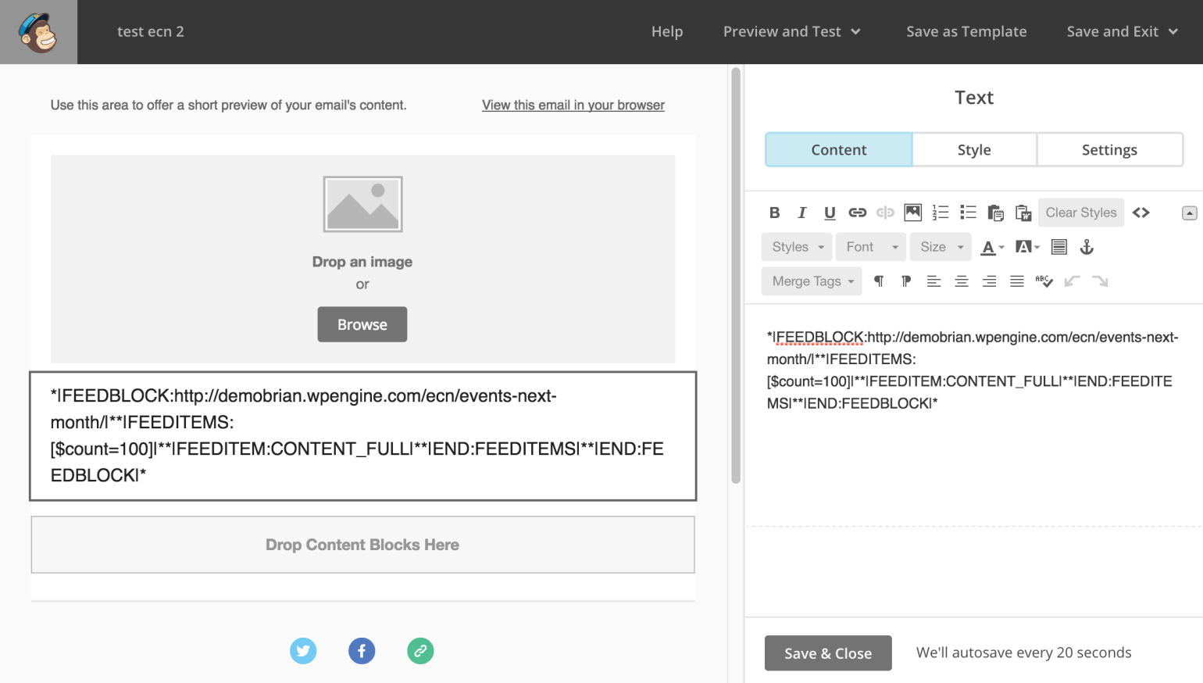
Task: Insert a numbered list
Action: pyautogui.click(x=941, y=213)
